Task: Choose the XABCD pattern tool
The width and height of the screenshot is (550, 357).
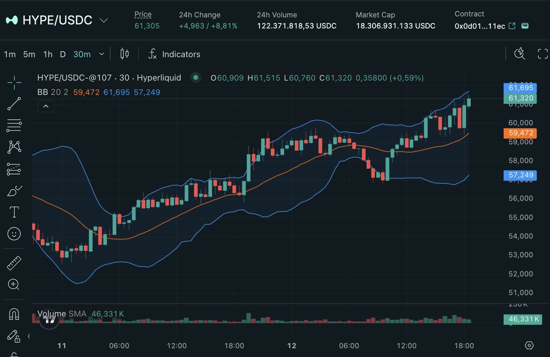Action: tap(14, 147)
